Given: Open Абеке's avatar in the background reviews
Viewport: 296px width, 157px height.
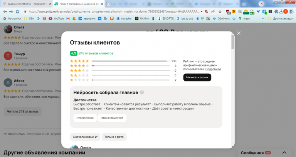Looking at the screenshot, I should pos(8,83).
